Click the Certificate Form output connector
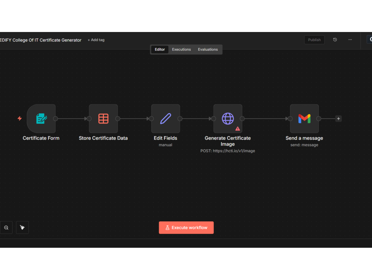This screenshot has height=279, width=372. point(55,119)
